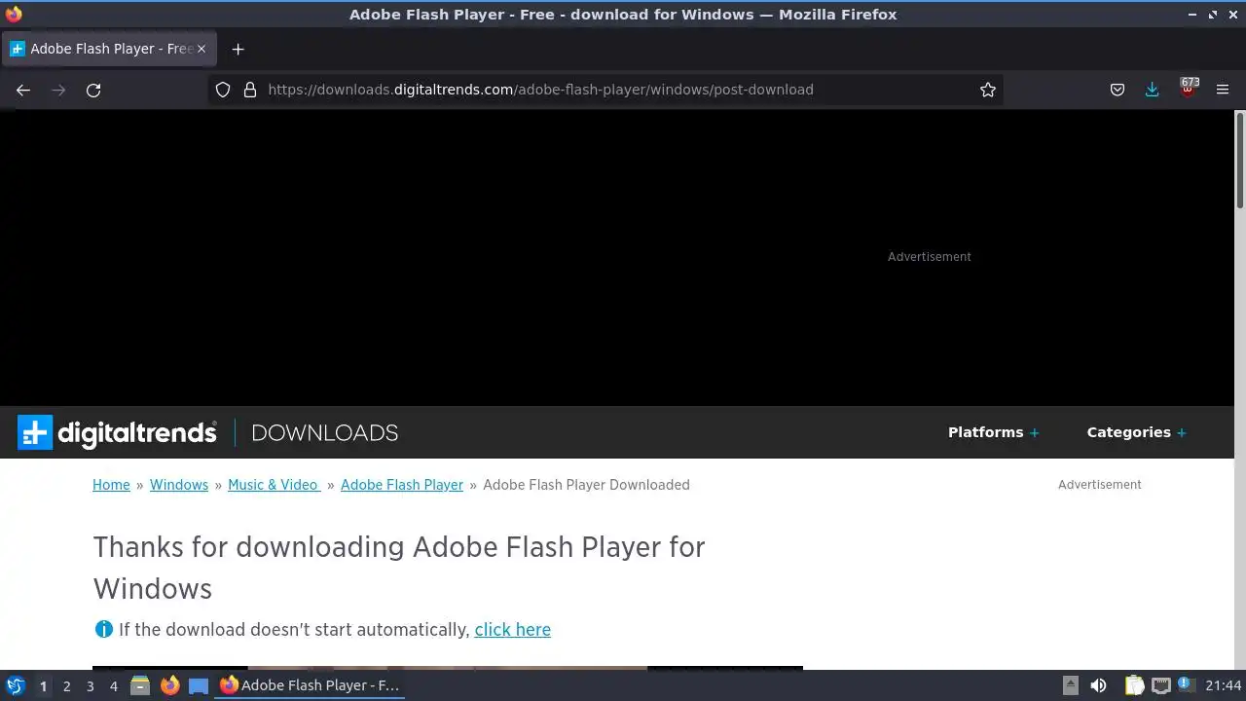Open the Windows breadcrumb link
The height and width of the screenshot is (701, 1246).
click(x=179, y=485)
